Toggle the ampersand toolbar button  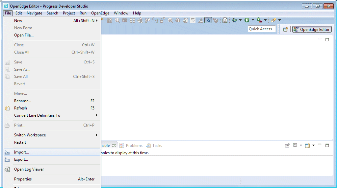coord(208,20)
